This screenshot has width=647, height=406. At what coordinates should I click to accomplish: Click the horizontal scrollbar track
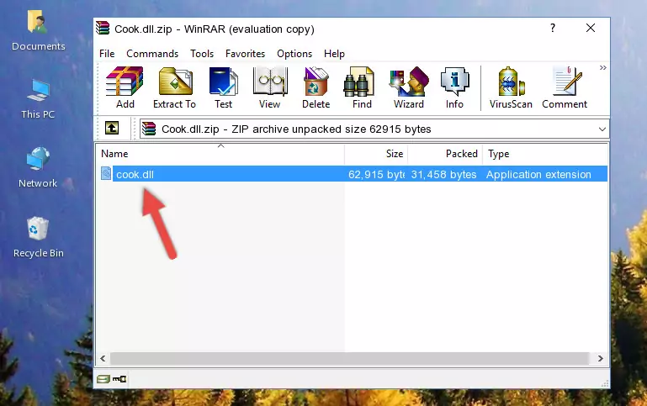pos(349,359)
